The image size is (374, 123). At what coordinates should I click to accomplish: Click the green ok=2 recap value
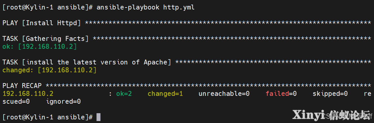coord(124,94)
